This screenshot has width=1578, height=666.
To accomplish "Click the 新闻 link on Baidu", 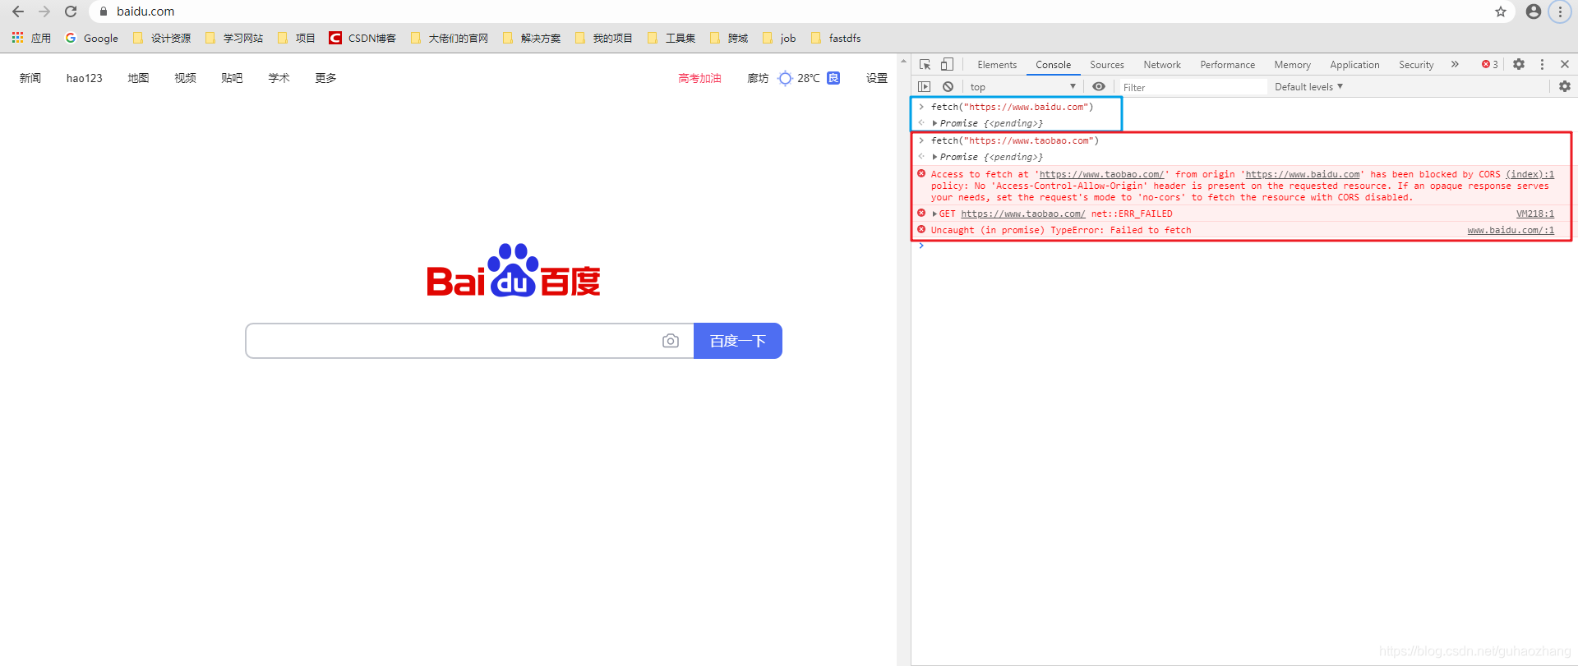I will 30,78.
